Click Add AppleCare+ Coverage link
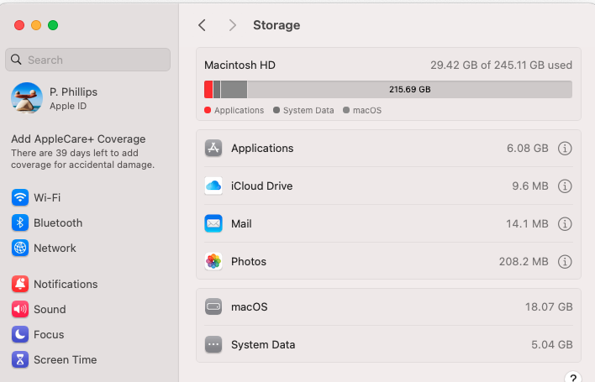Image resolution: width=595 pixels, height=382 pixels. 78,139
